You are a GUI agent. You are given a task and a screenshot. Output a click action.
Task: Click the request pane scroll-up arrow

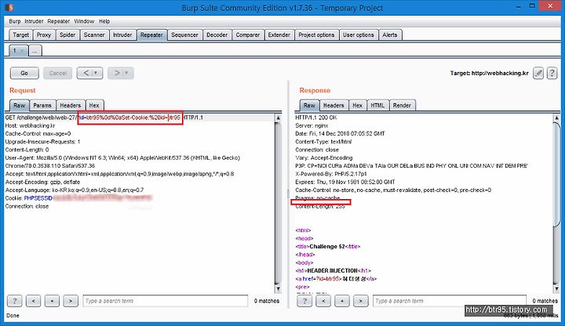278,118
